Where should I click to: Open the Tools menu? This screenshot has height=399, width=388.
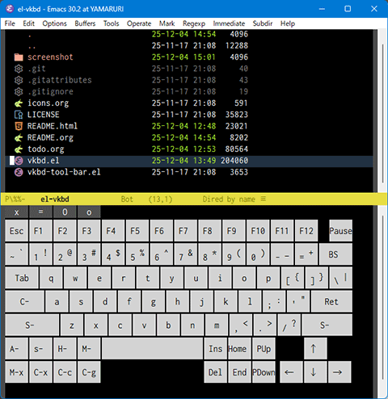(111, 23)
